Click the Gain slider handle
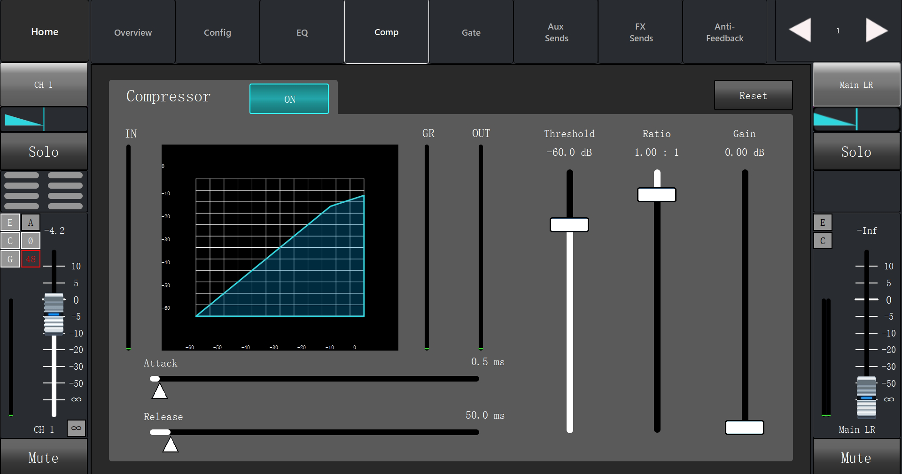This screenshot has width=902, height=474. coord(745,428)
